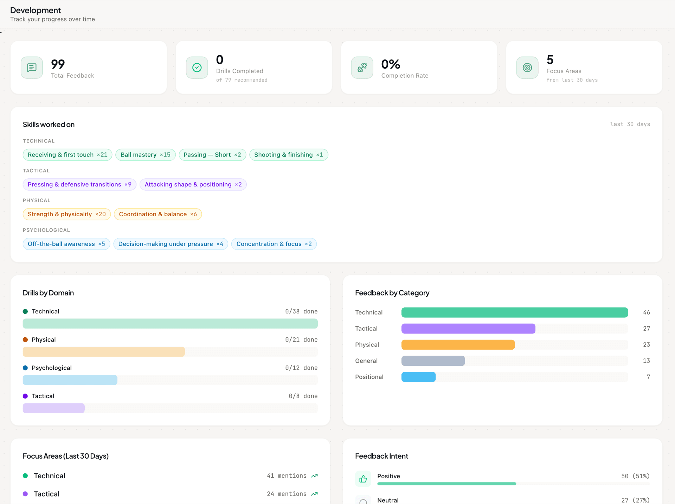Click the Technical count 46
Image resolution: width=675 pixels, height=504 pixels.
coord(647,312)
